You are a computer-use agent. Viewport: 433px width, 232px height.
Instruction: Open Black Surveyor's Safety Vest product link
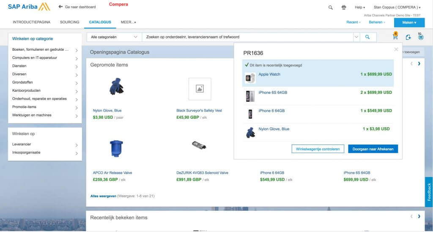199,110
